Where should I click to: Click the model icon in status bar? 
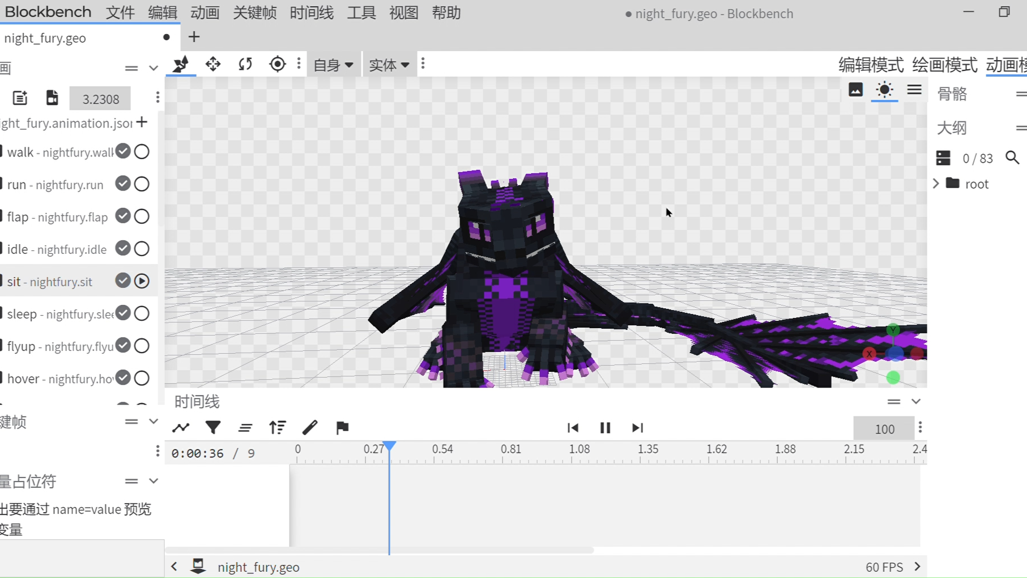tap(198, 566)
